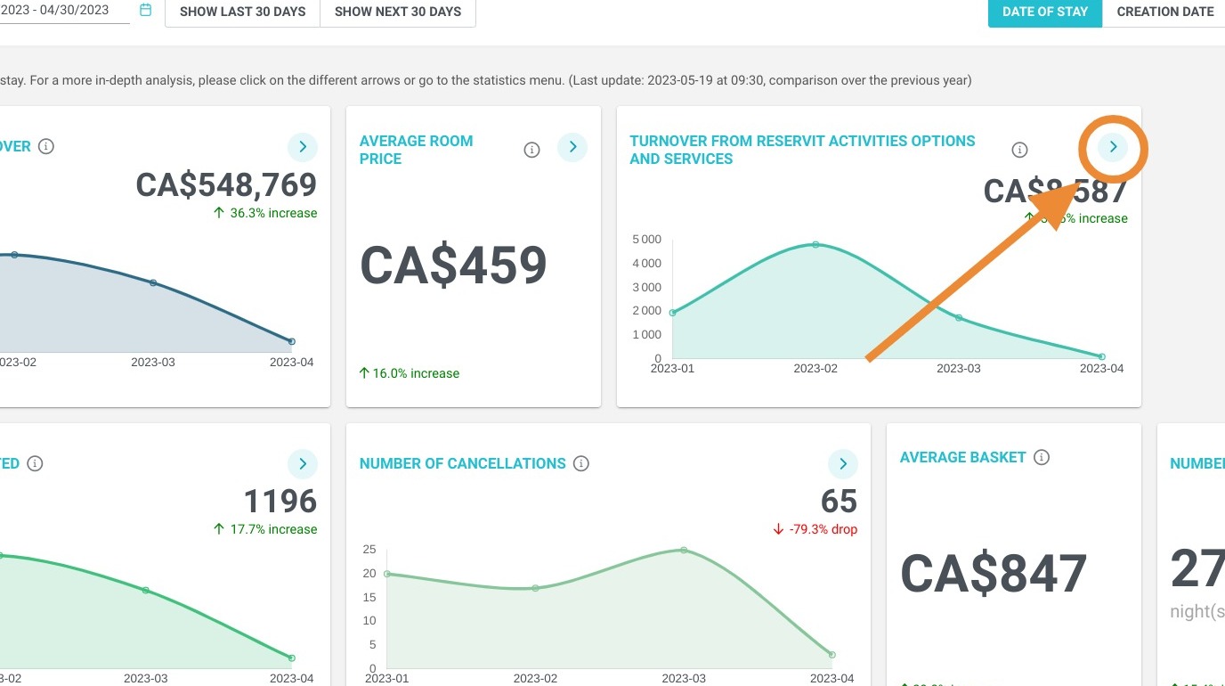Click 2023-01 point on activities chart
The height and width of the screenshot is (686, 1225).
click(672, 313)
